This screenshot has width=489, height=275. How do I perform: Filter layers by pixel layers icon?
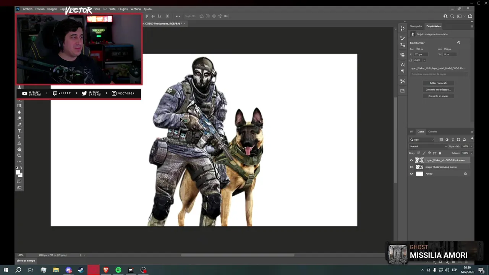click(441, 140)
